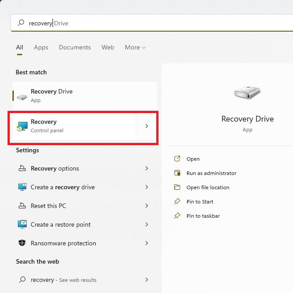Choose Pin to taskbar
This screenshot has width=293, height=293.
tap(203, 216)
